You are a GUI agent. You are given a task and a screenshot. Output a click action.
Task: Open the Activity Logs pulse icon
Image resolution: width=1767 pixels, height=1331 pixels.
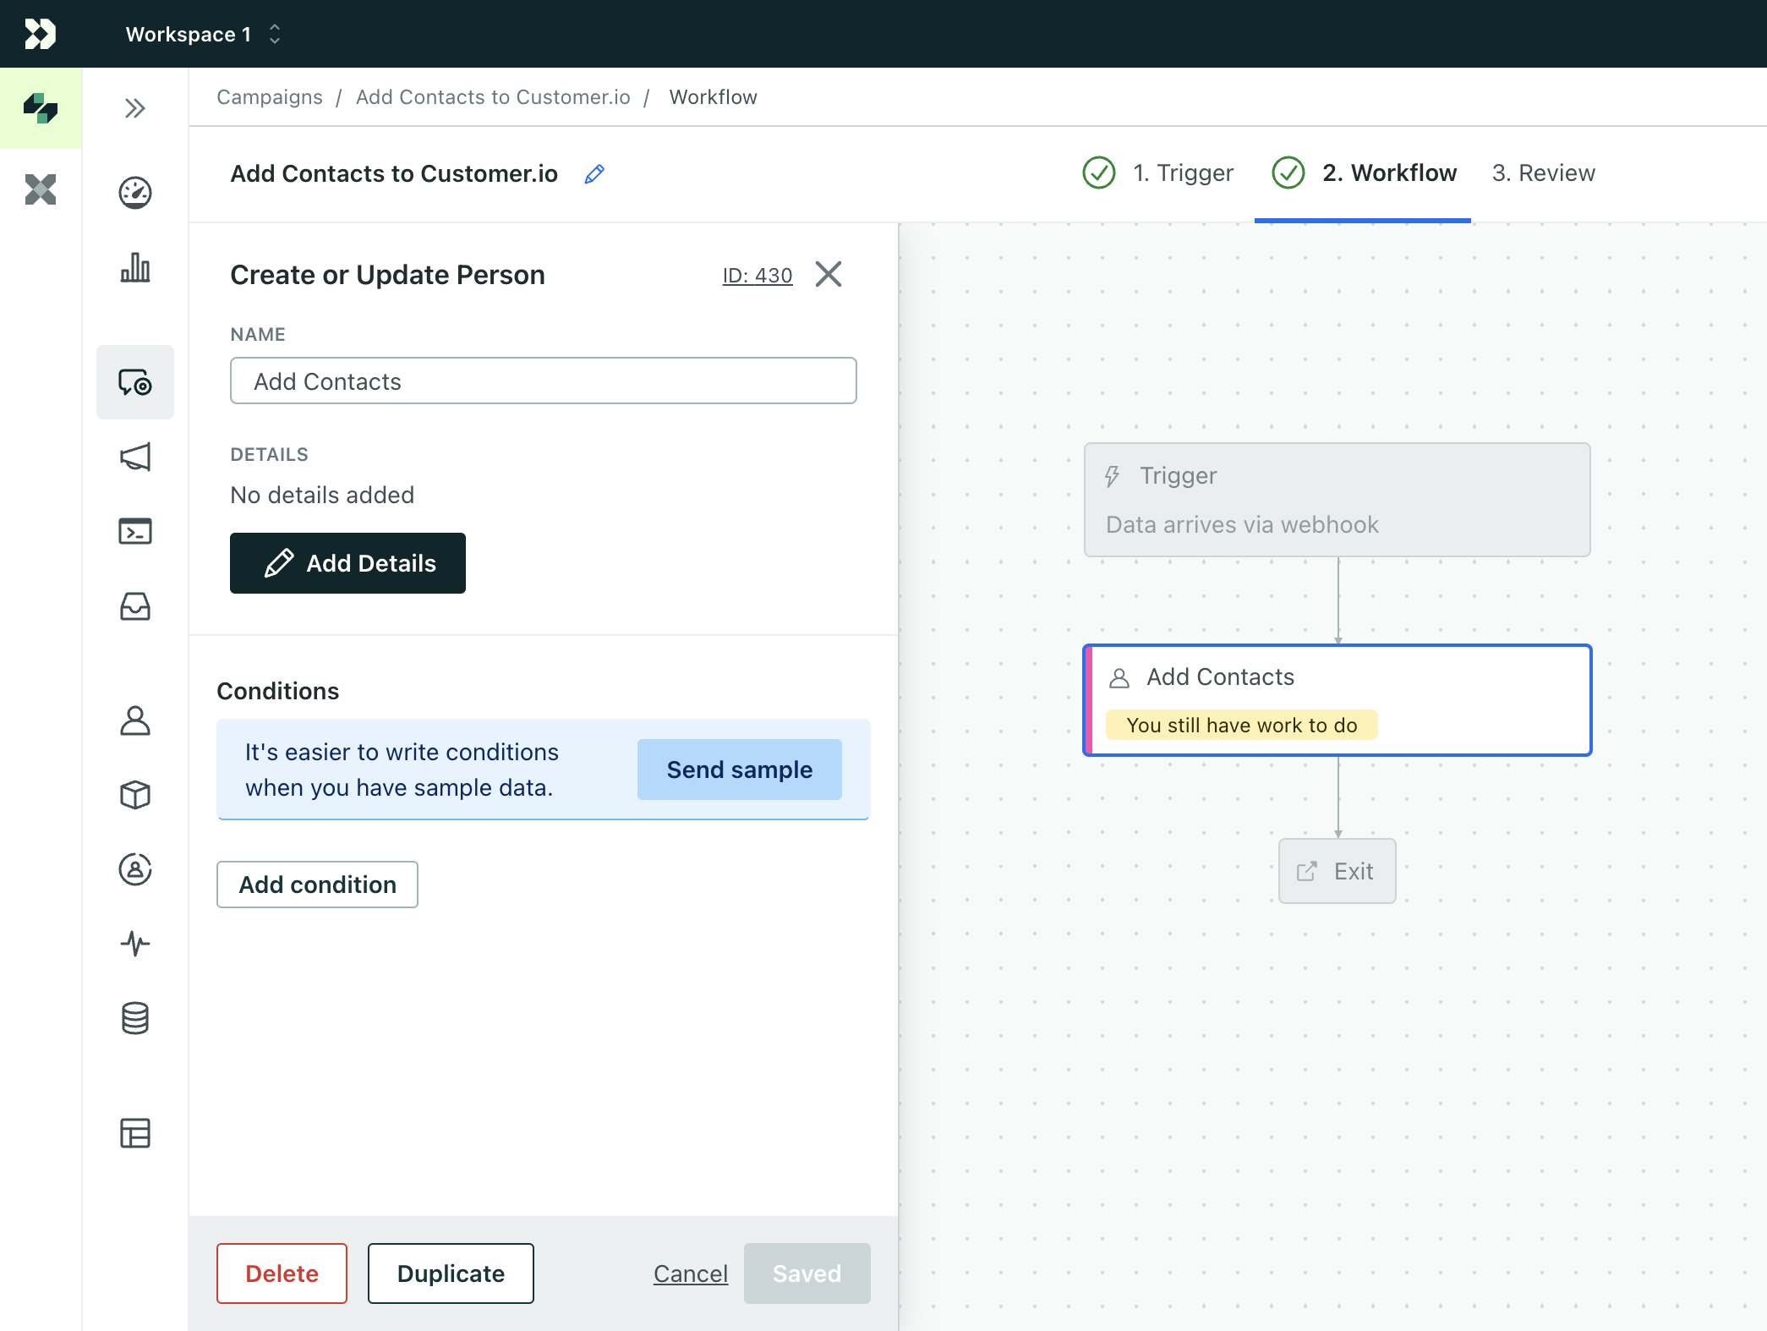click(x=135, y=944)
